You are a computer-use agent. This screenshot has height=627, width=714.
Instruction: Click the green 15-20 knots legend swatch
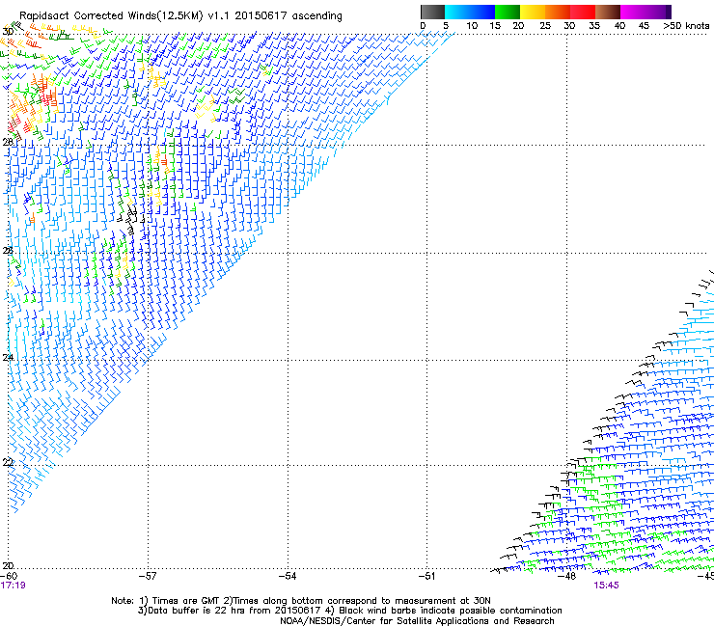(x=508, y=12)
